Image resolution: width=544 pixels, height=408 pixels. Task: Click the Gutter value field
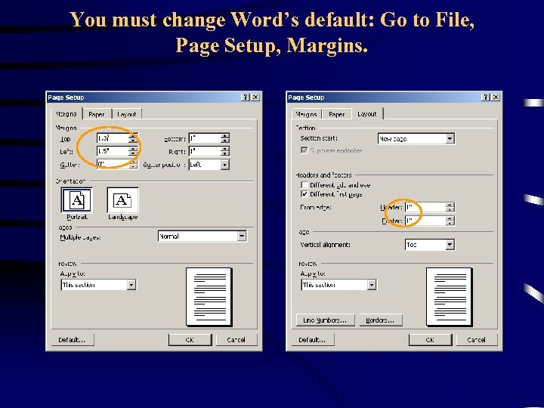click(113, 164)
